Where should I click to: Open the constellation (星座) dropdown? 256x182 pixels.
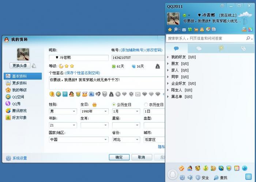126,125
